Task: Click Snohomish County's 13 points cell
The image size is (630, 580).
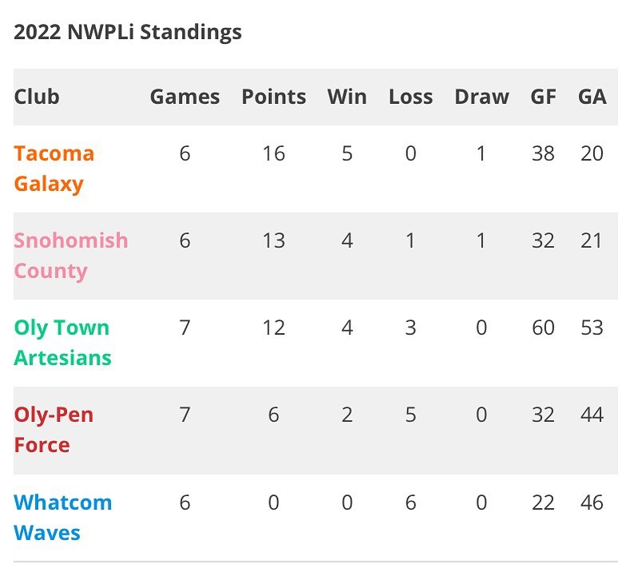Action: click(274, 240)
